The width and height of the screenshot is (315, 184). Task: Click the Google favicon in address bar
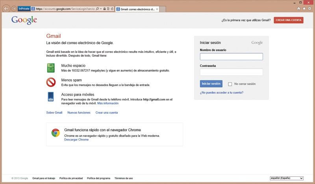[x=33, y=9]
